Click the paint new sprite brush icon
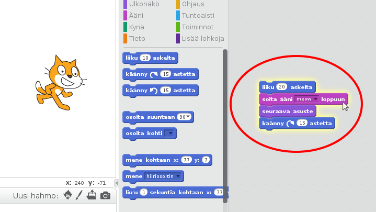 tap(79, 195)
